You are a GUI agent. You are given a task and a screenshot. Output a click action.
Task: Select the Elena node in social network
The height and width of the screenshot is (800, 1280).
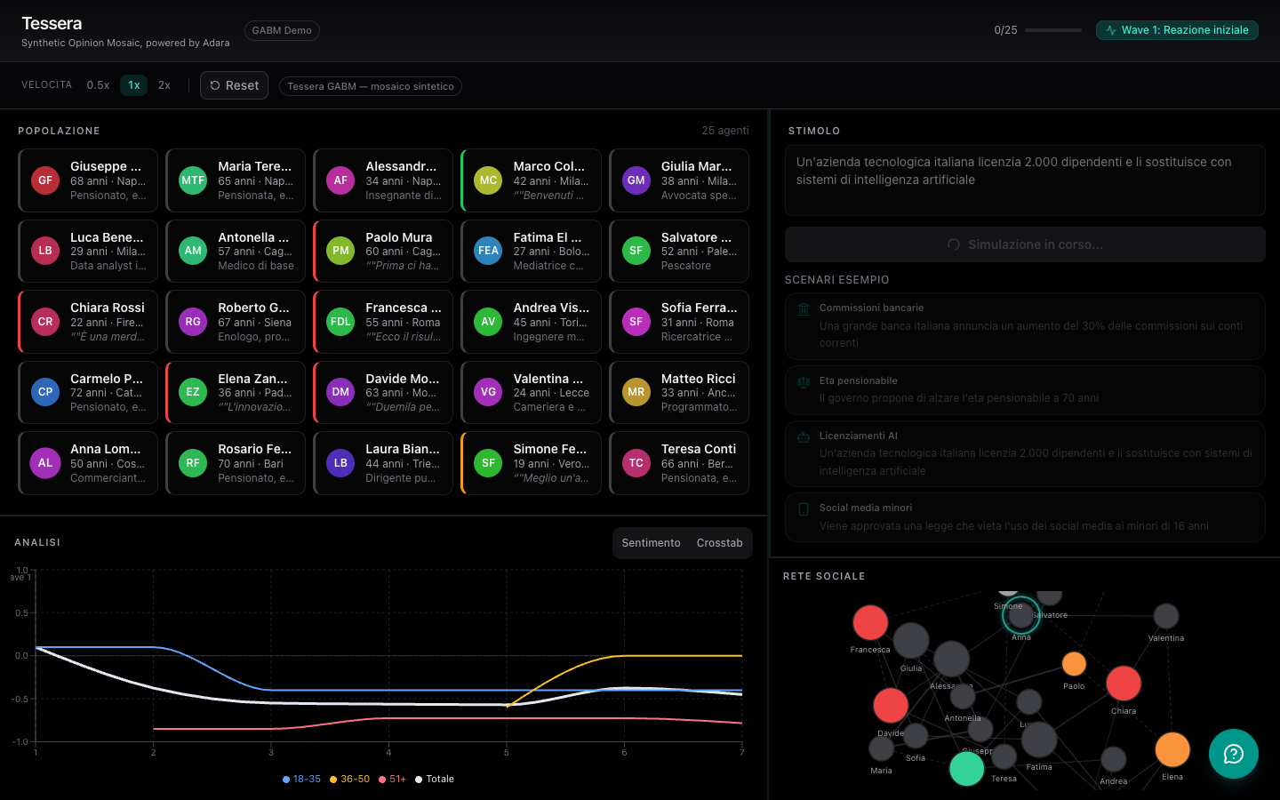(x=1172, y=749)
